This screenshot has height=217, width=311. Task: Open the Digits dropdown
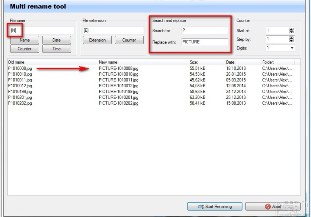point(292,48)
